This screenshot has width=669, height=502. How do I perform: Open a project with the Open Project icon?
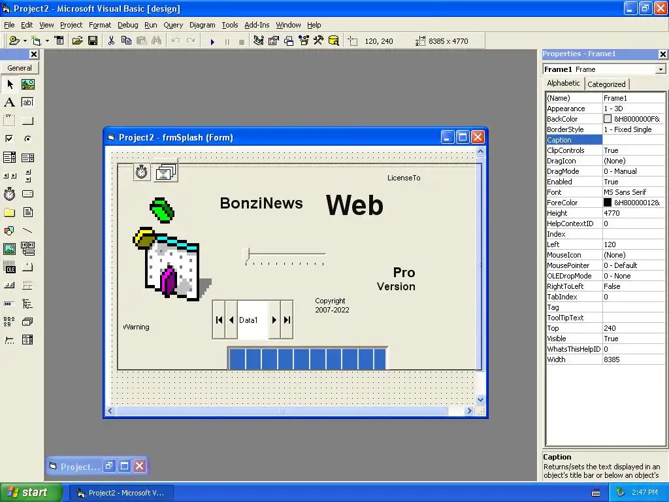[77, 41]
